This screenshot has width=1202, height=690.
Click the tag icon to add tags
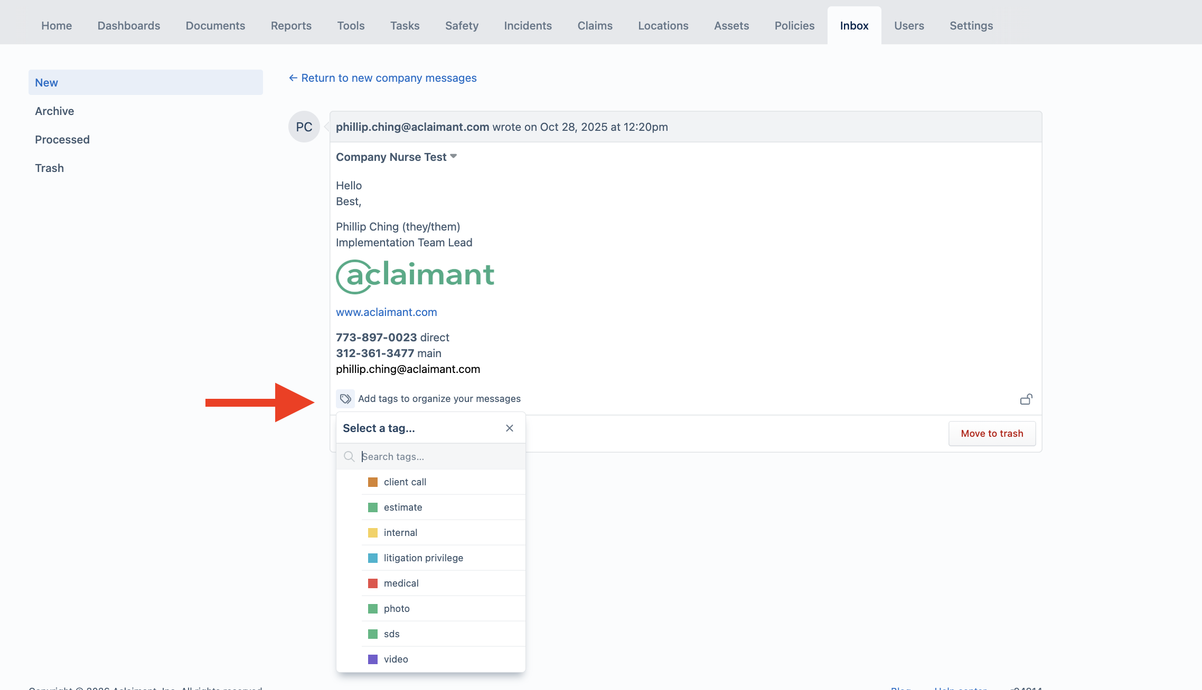pyautogui.click(x=345, y=399)
